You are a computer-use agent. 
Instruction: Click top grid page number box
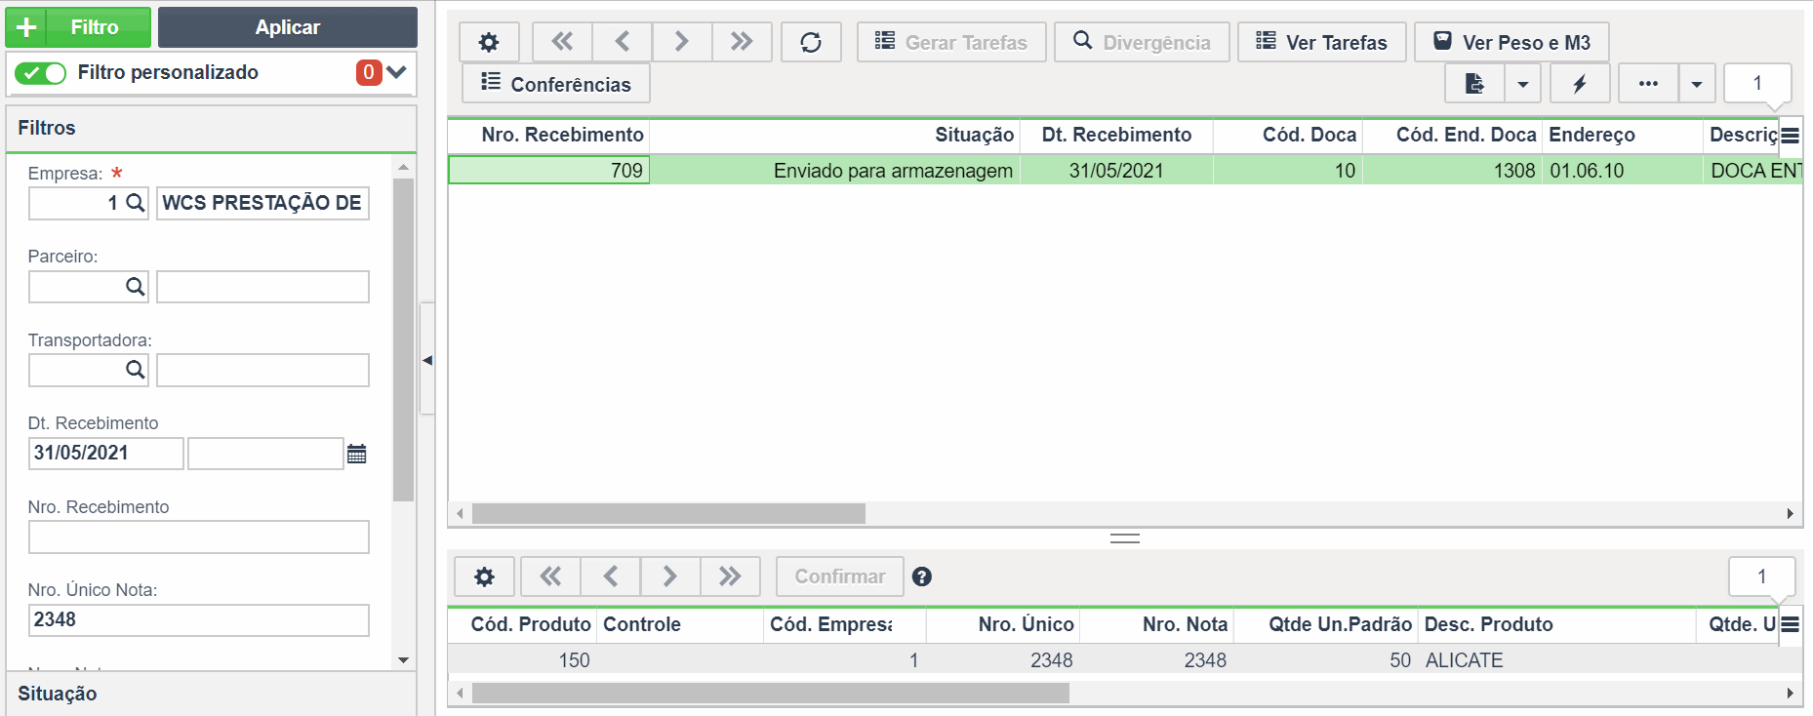point(1757,84)
